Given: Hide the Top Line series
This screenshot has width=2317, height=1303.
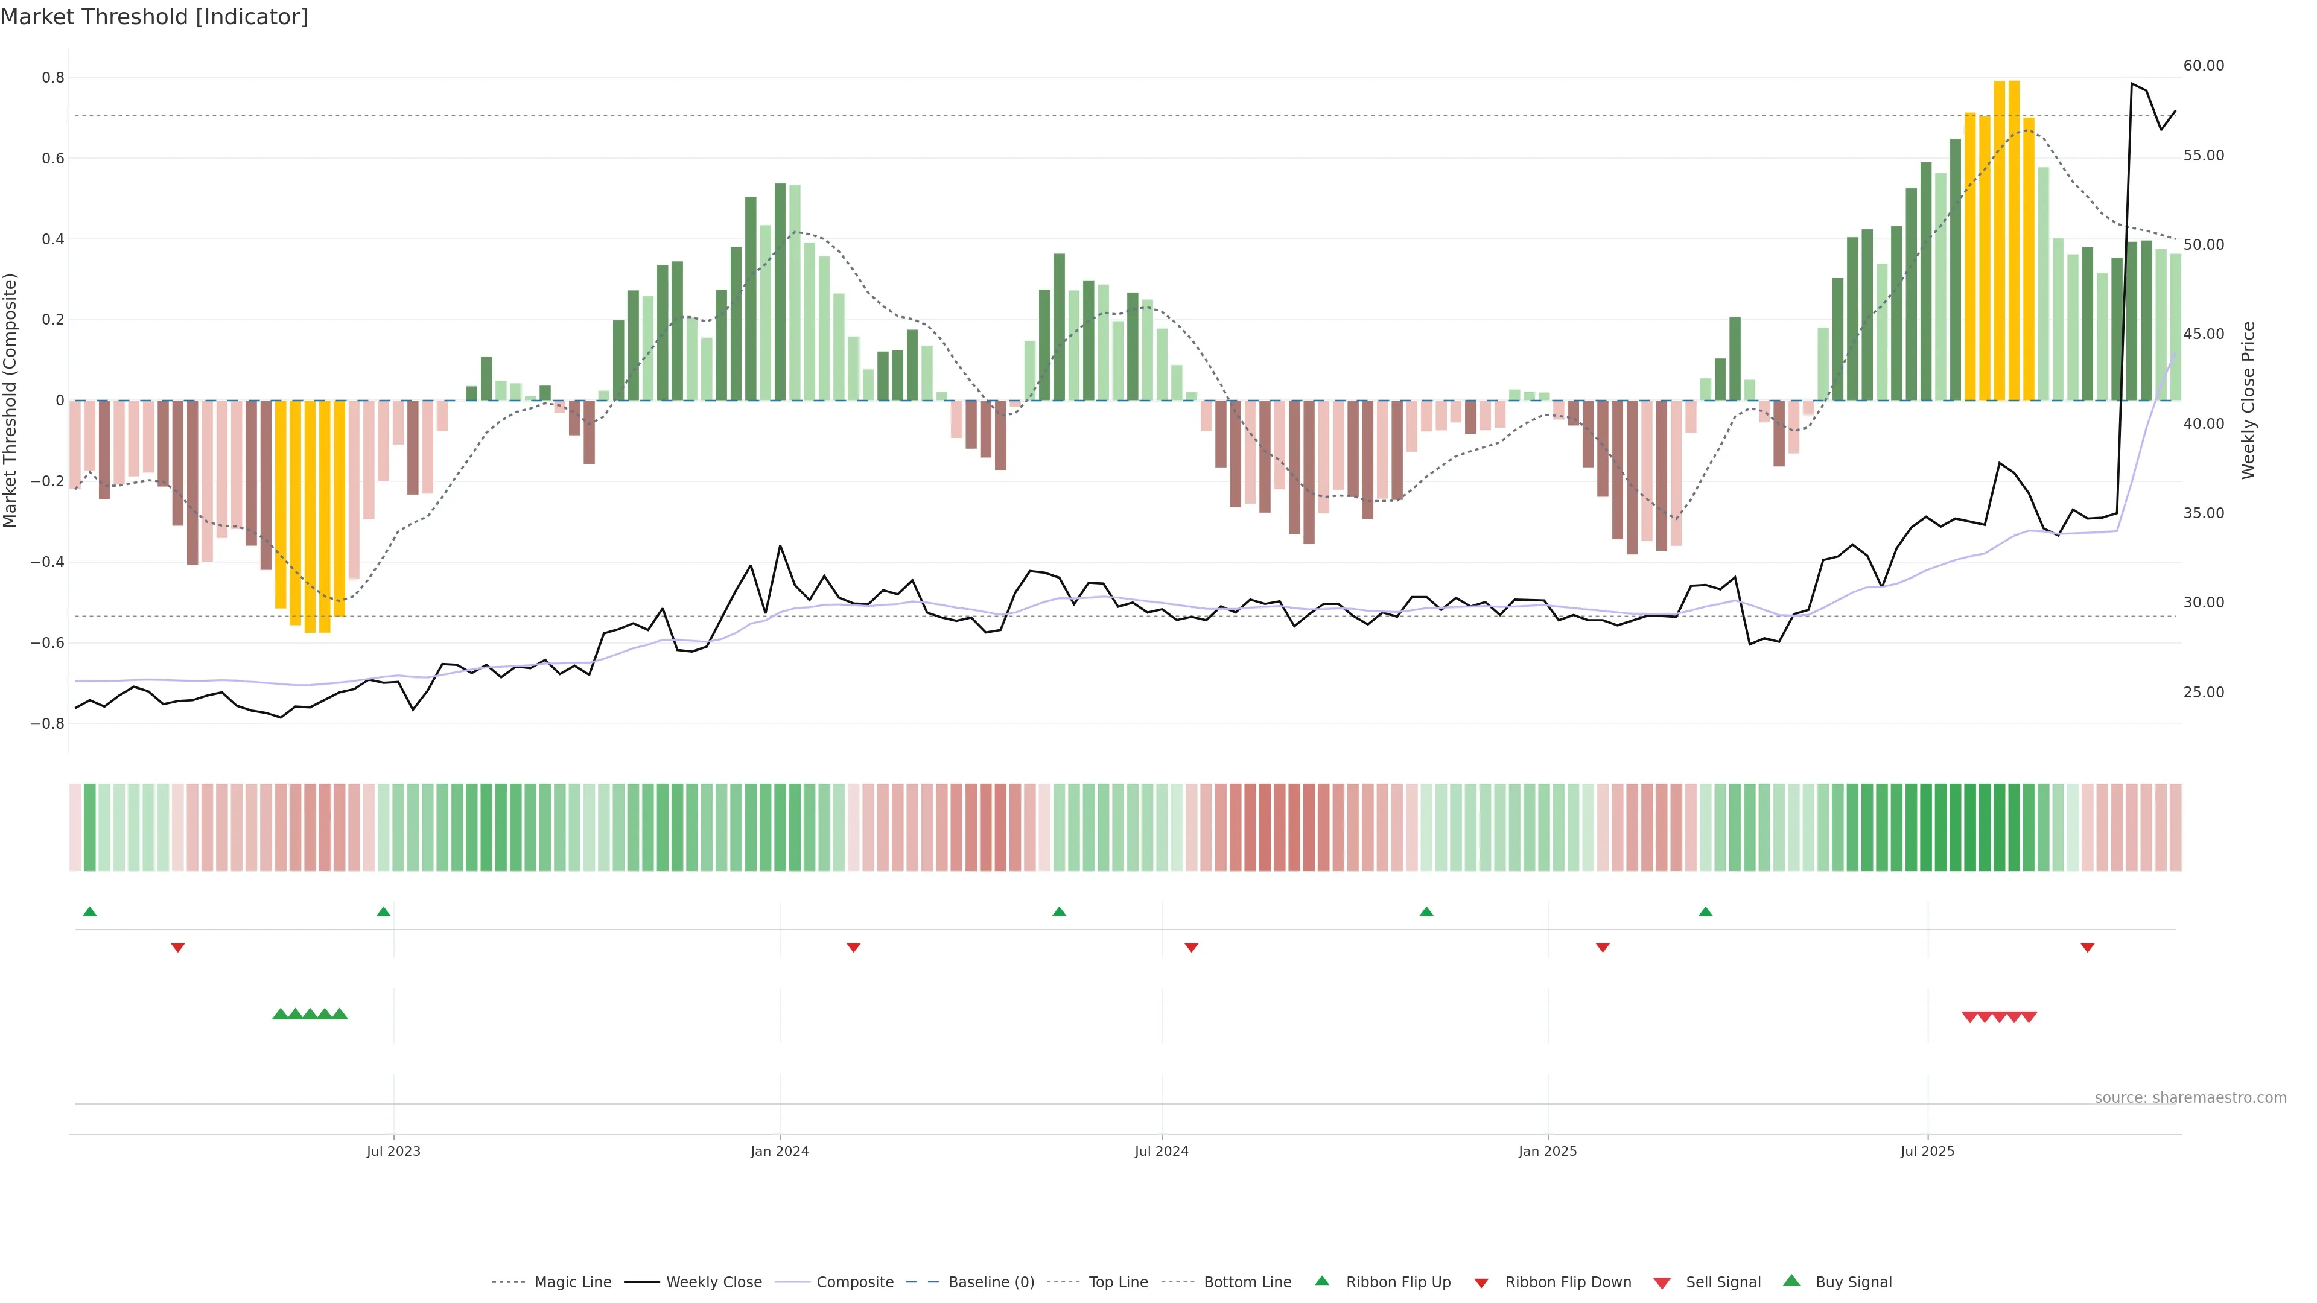Looking at the screenshot, I should 1118,1282.
